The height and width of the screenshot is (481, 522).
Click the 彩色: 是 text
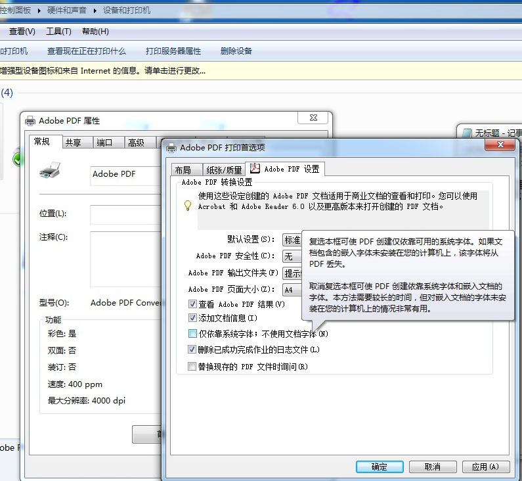(x=62, y=333)
